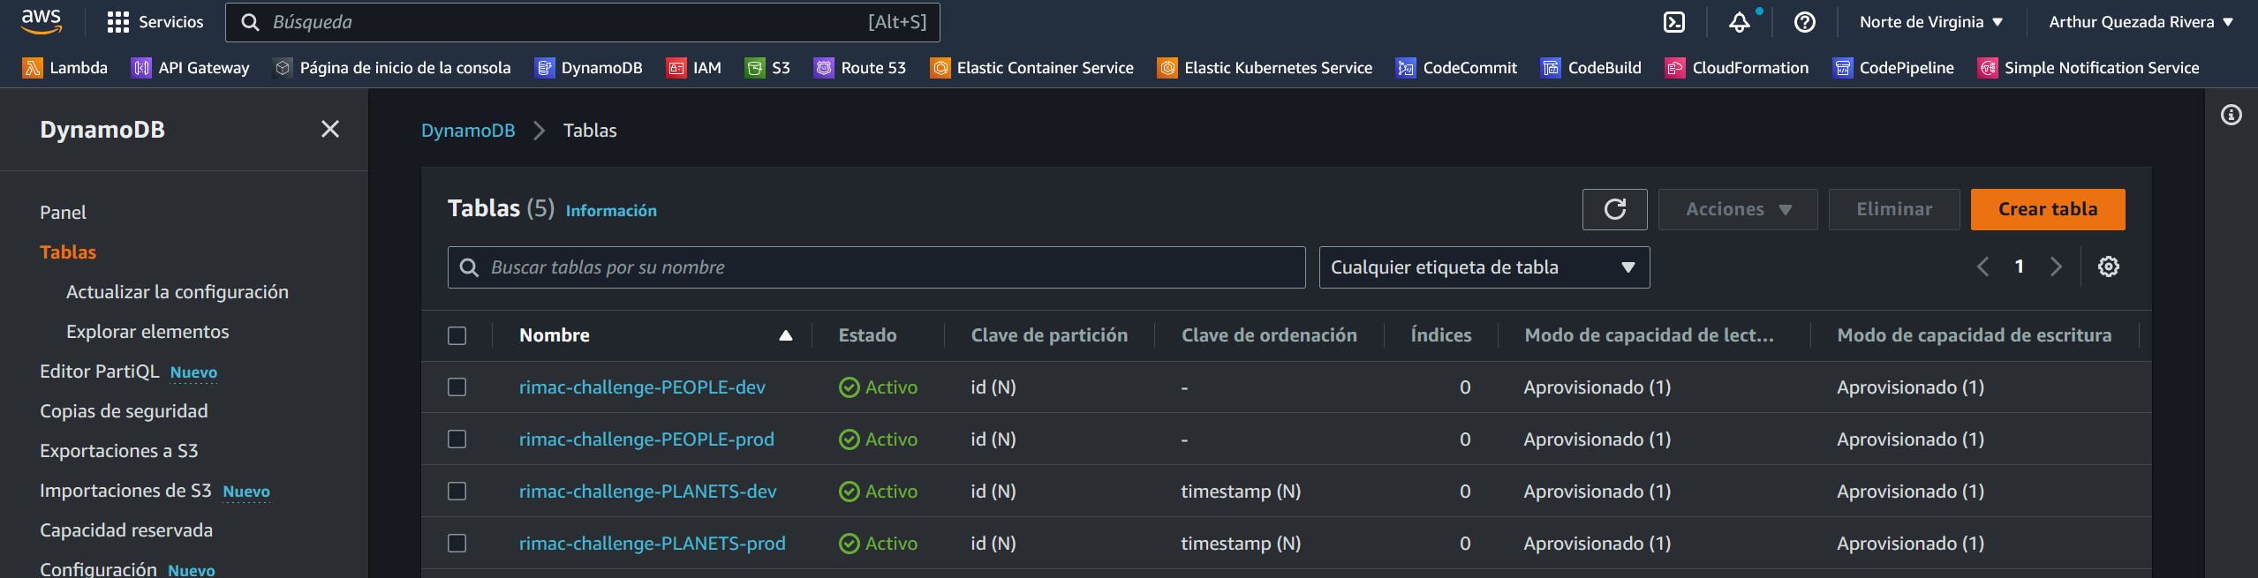
Task: Click the API Gateway shortcut icon
Action: 140,68
